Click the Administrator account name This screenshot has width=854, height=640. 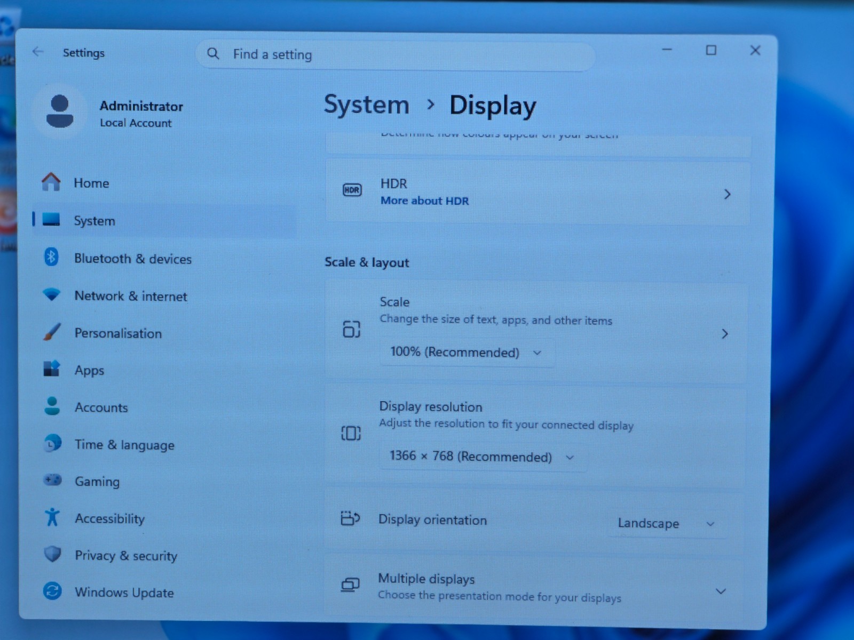tap(141, 106)
